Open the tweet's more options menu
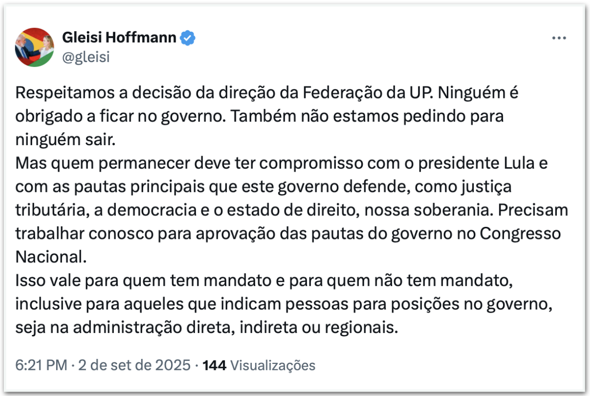The height and width of the screenshot is (396, 590). (x=559, y=38)
